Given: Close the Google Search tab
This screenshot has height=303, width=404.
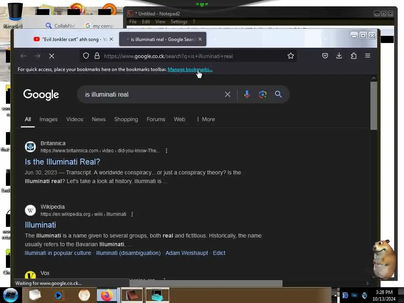Looking at the screenshot, I should click(x=200, y=39).
